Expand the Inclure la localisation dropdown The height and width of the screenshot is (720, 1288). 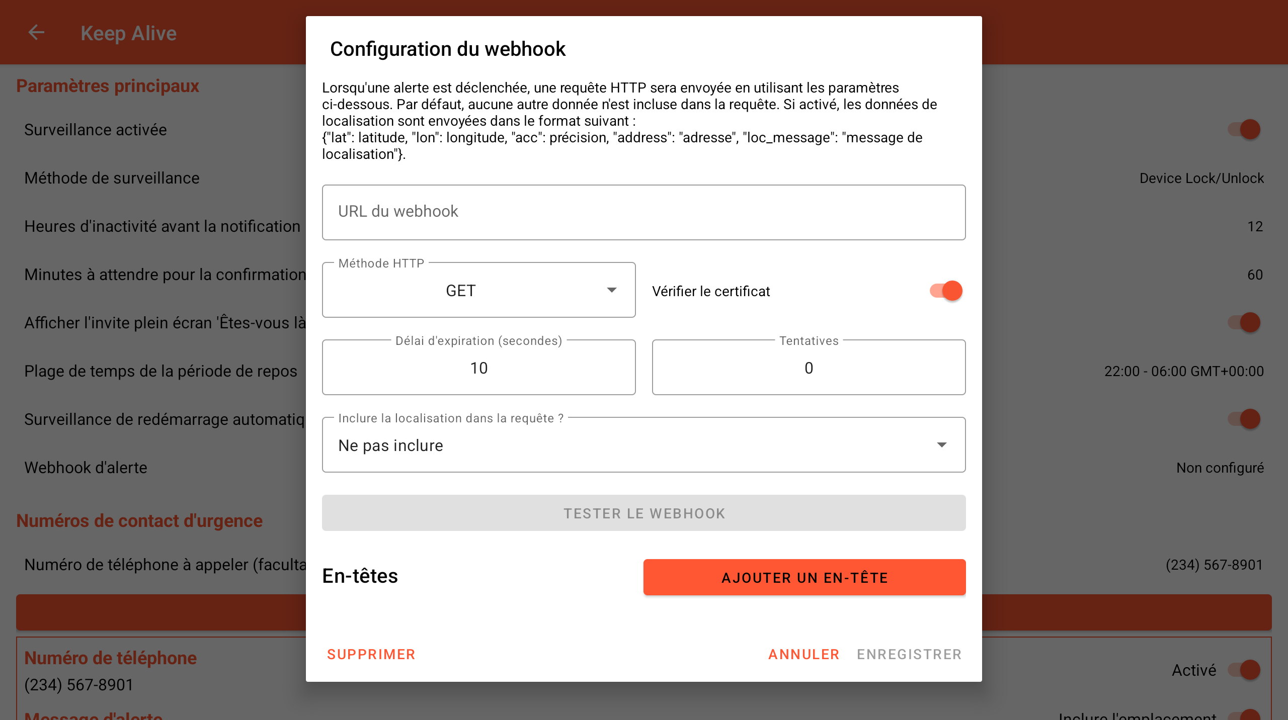tap(644, 445)
